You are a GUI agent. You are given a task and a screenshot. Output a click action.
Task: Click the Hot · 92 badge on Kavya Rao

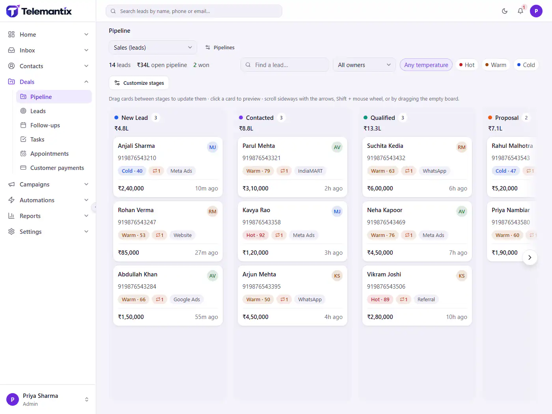255,235
